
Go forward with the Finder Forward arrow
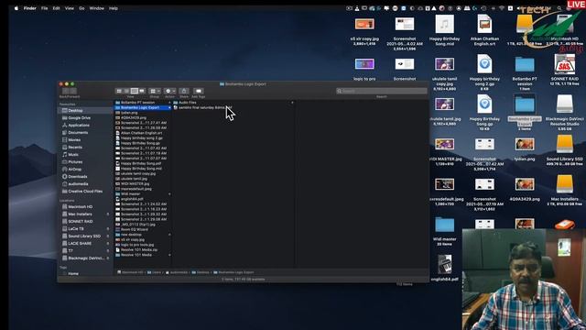[73, 91]
